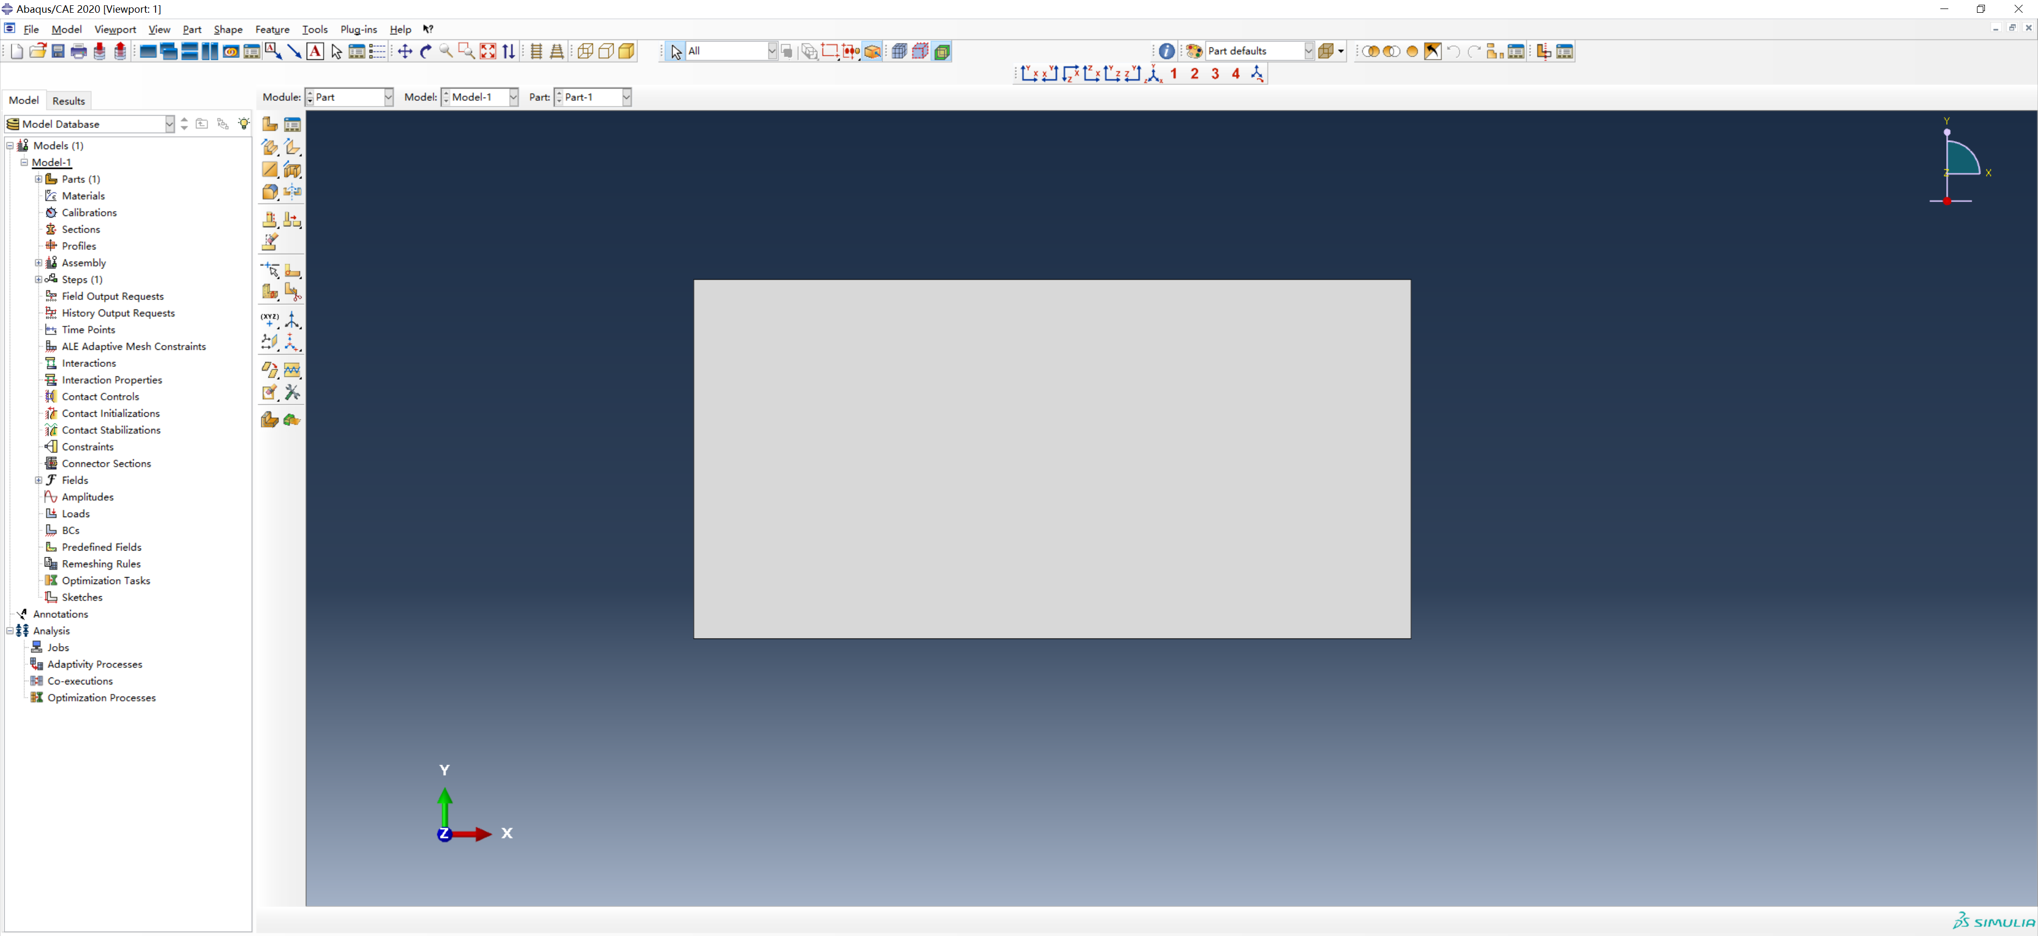2038x936 pixels.
Task: Select the Magnify View tool
Action: pos(446,51)
